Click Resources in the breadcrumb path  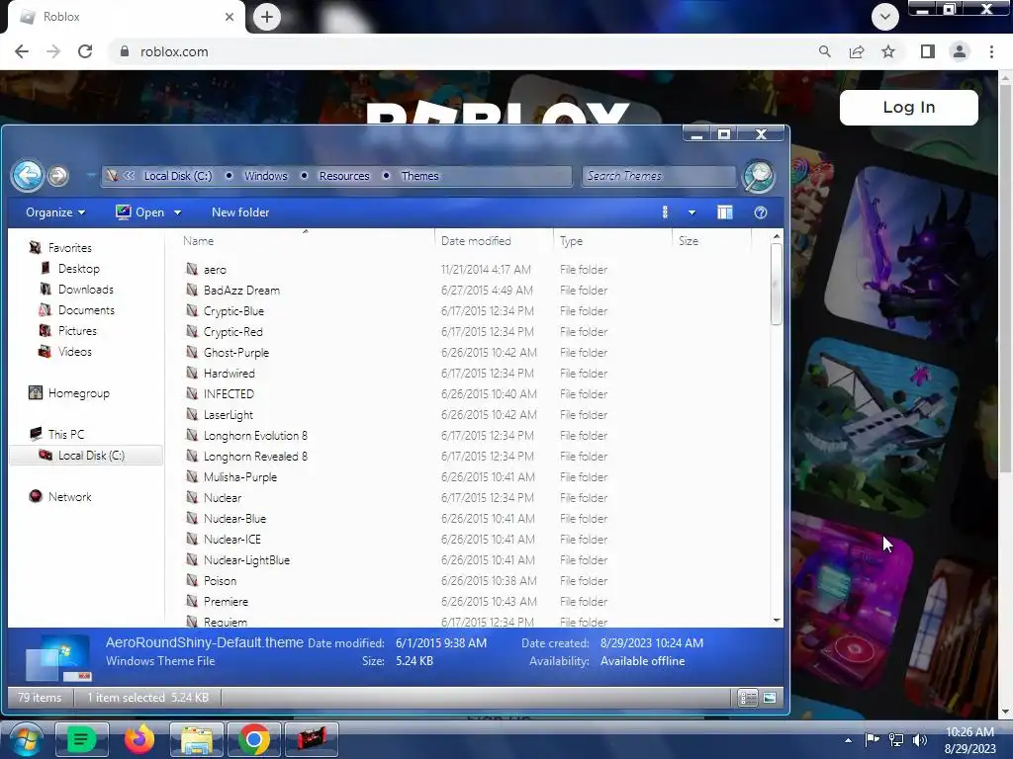tap(344, 176)
